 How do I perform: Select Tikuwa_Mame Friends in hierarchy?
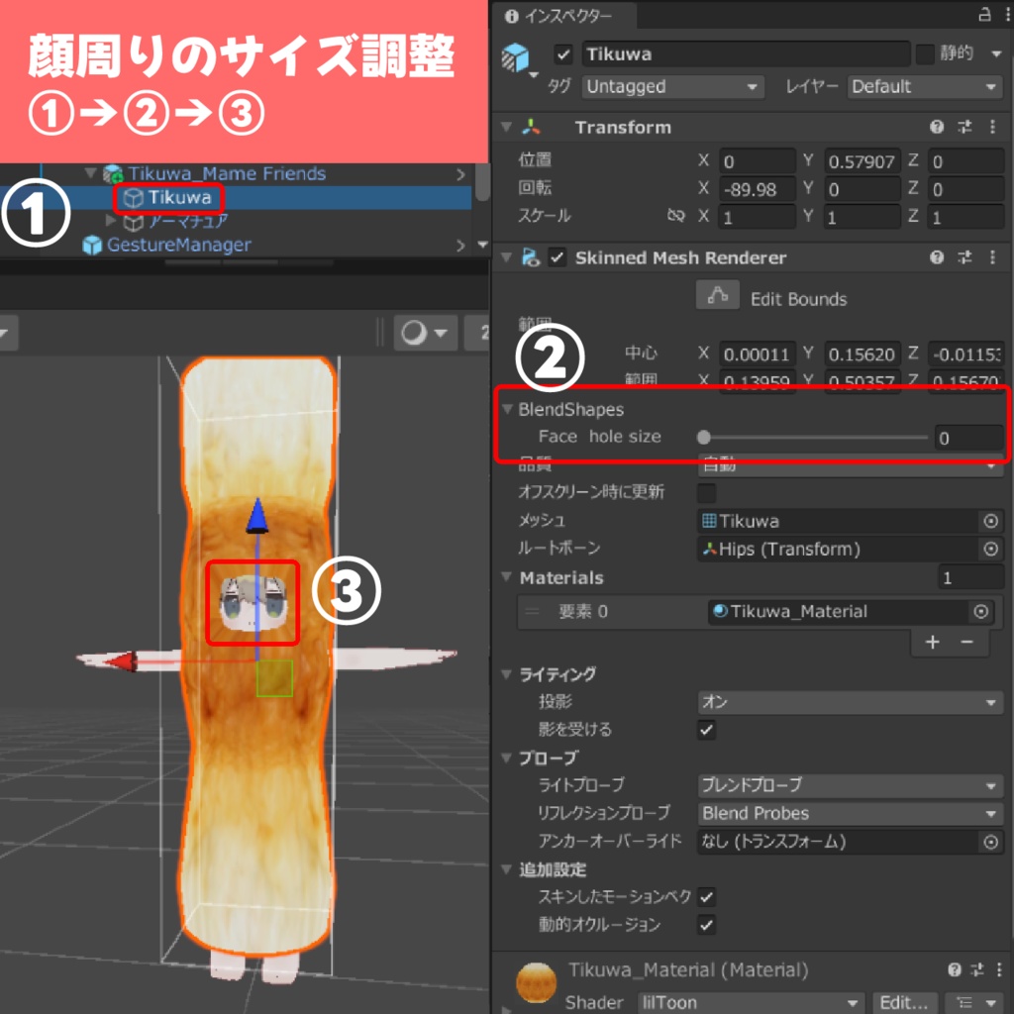tap(227, 173)
